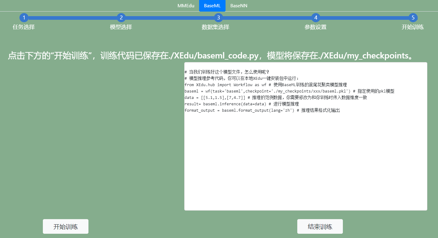This screenshot has width=438, height=238.
Task: Click the 'format_output = baseml.format_output' code line
Action: click(262, 110)
